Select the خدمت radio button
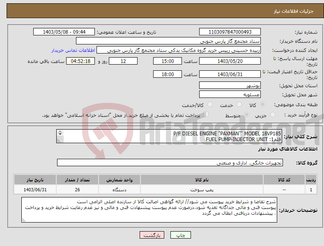This screenshot has width=324, height=246. click(239, 104)
